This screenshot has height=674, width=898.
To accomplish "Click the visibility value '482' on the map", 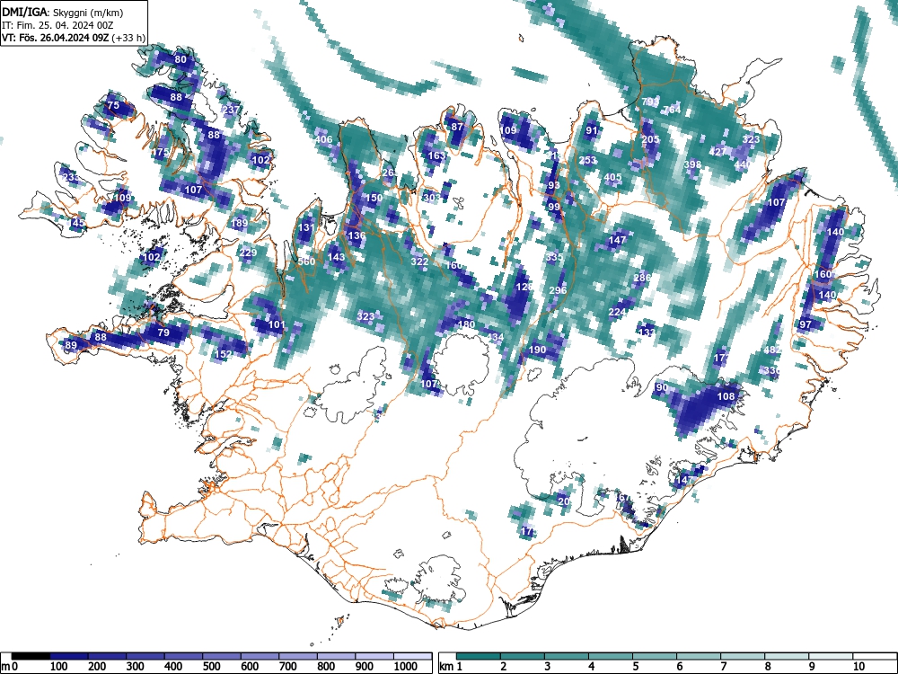I will coord(772,350).
